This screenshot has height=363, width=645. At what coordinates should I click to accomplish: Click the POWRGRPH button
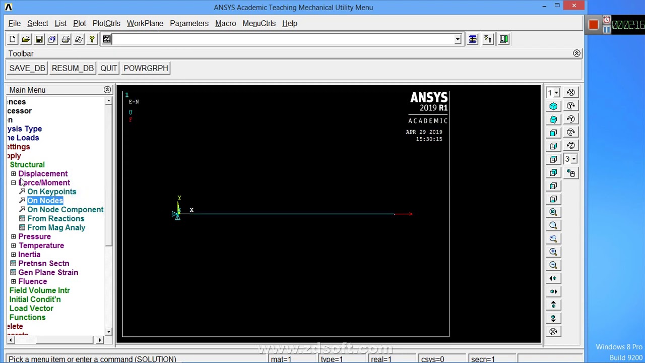pos(146,68)
